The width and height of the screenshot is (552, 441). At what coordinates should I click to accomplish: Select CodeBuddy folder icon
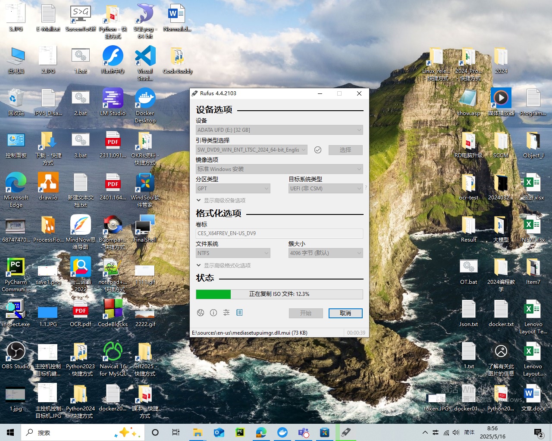(x=178, y=60)
